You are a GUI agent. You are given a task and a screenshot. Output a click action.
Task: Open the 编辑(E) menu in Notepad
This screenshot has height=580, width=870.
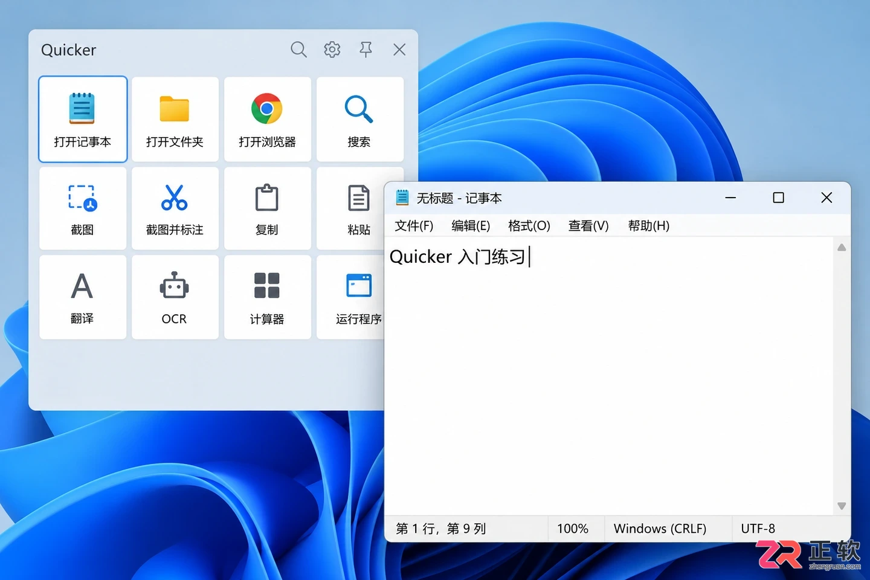(x=471, y=226)
